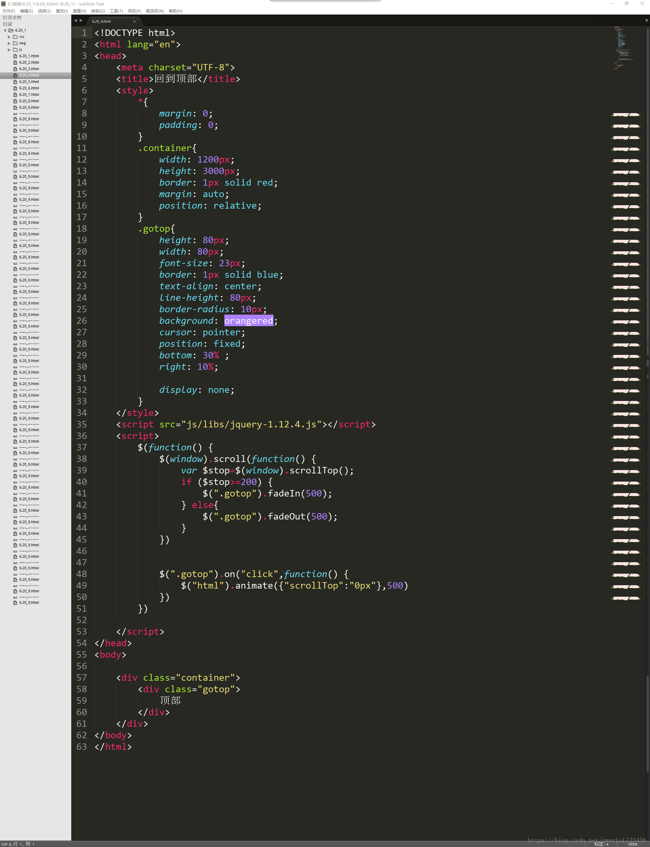This screenshot has height=847, width=650.
Task: Click the 顶部 text on line 59
Action: click(170, 701)
